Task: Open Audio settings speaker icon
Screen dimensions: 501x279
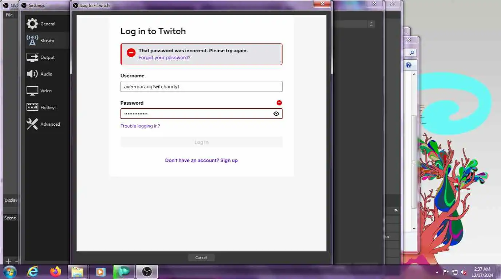Action: (32, 74)
